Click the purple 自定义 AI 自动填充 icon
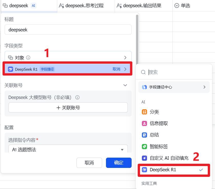The height and width of the screenshot is (189, 215). [144, 158]
